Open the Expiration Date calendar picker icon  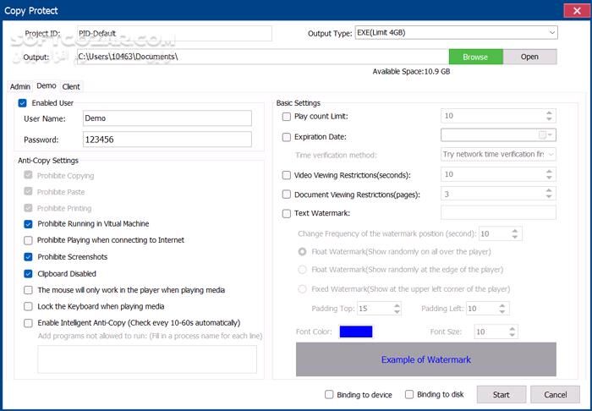(542, 135)
